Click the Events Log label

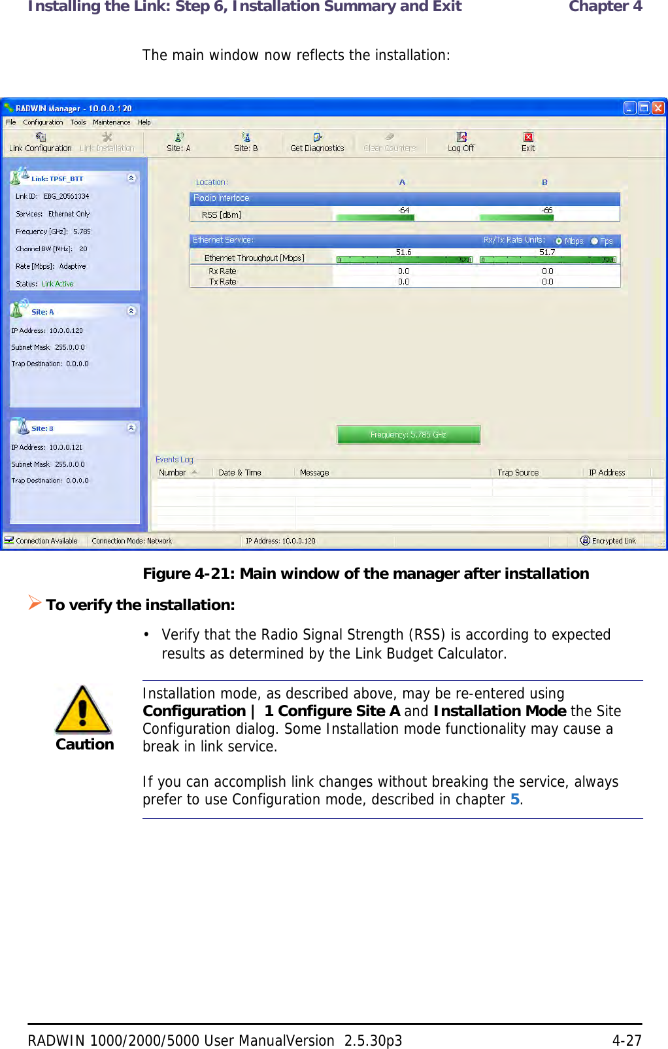tap(175, 460)
